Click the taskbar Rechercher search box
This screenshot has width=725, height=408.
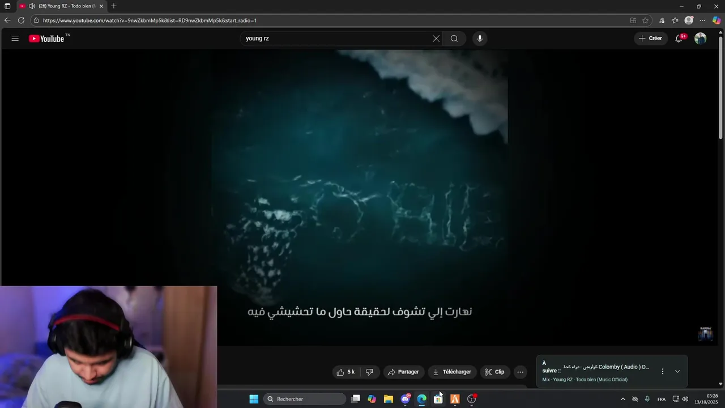click(x=305, y=399)
